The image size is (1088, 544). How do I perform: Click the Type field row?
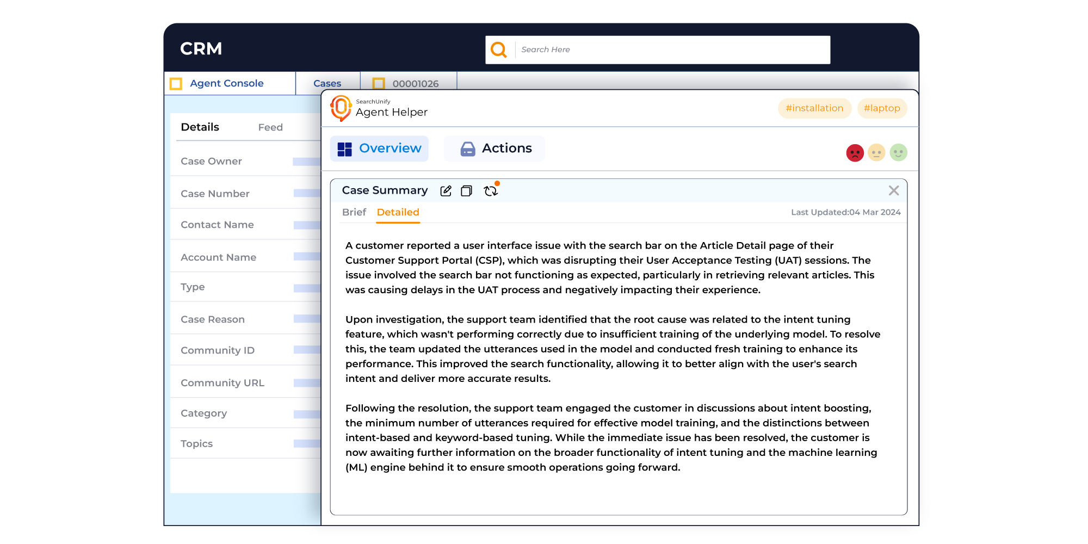click(246, 287)
